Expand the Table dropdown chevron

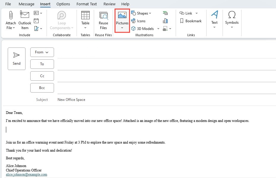85,28
